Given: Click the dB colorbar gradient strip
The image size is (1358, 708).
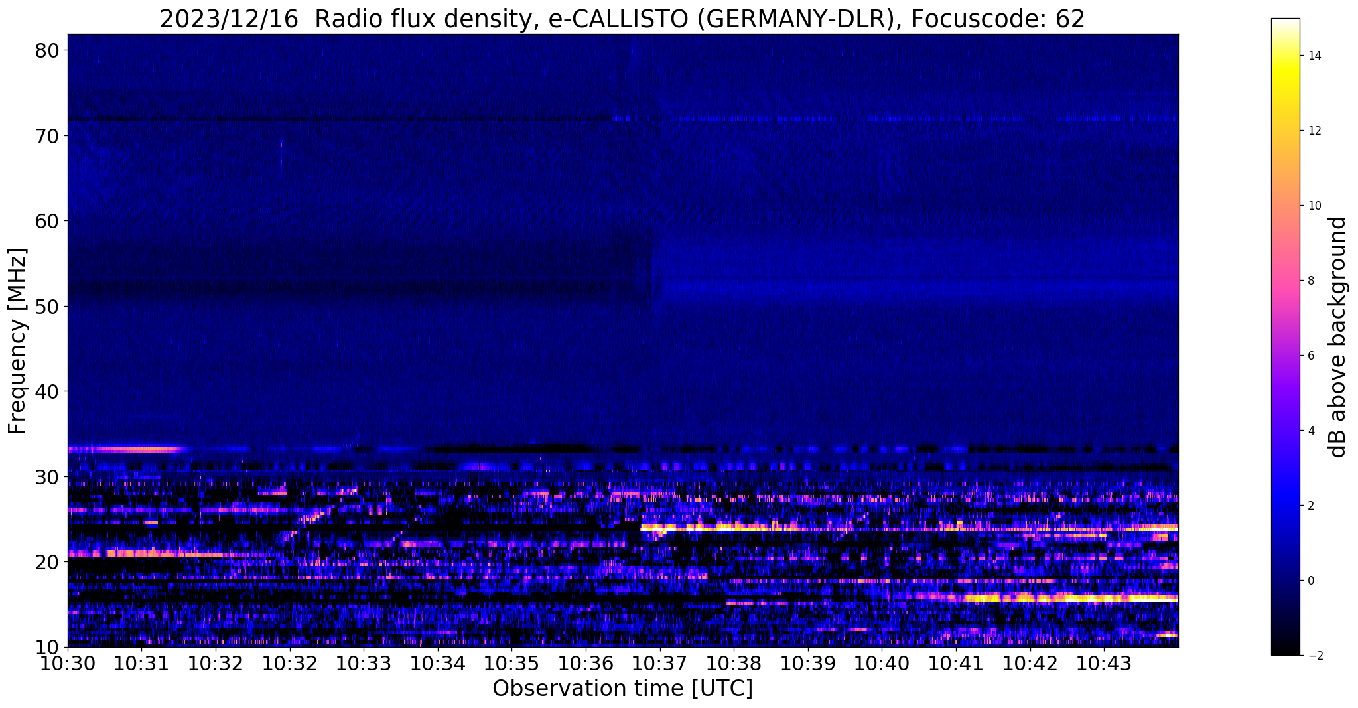Looking at the screenshot, I should 1285,337.
